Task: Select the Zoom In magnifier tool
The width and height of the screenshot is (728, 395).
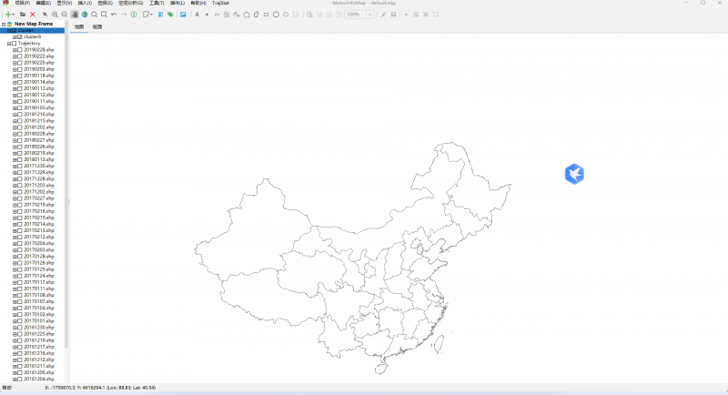Action: (x=55, y=15)
